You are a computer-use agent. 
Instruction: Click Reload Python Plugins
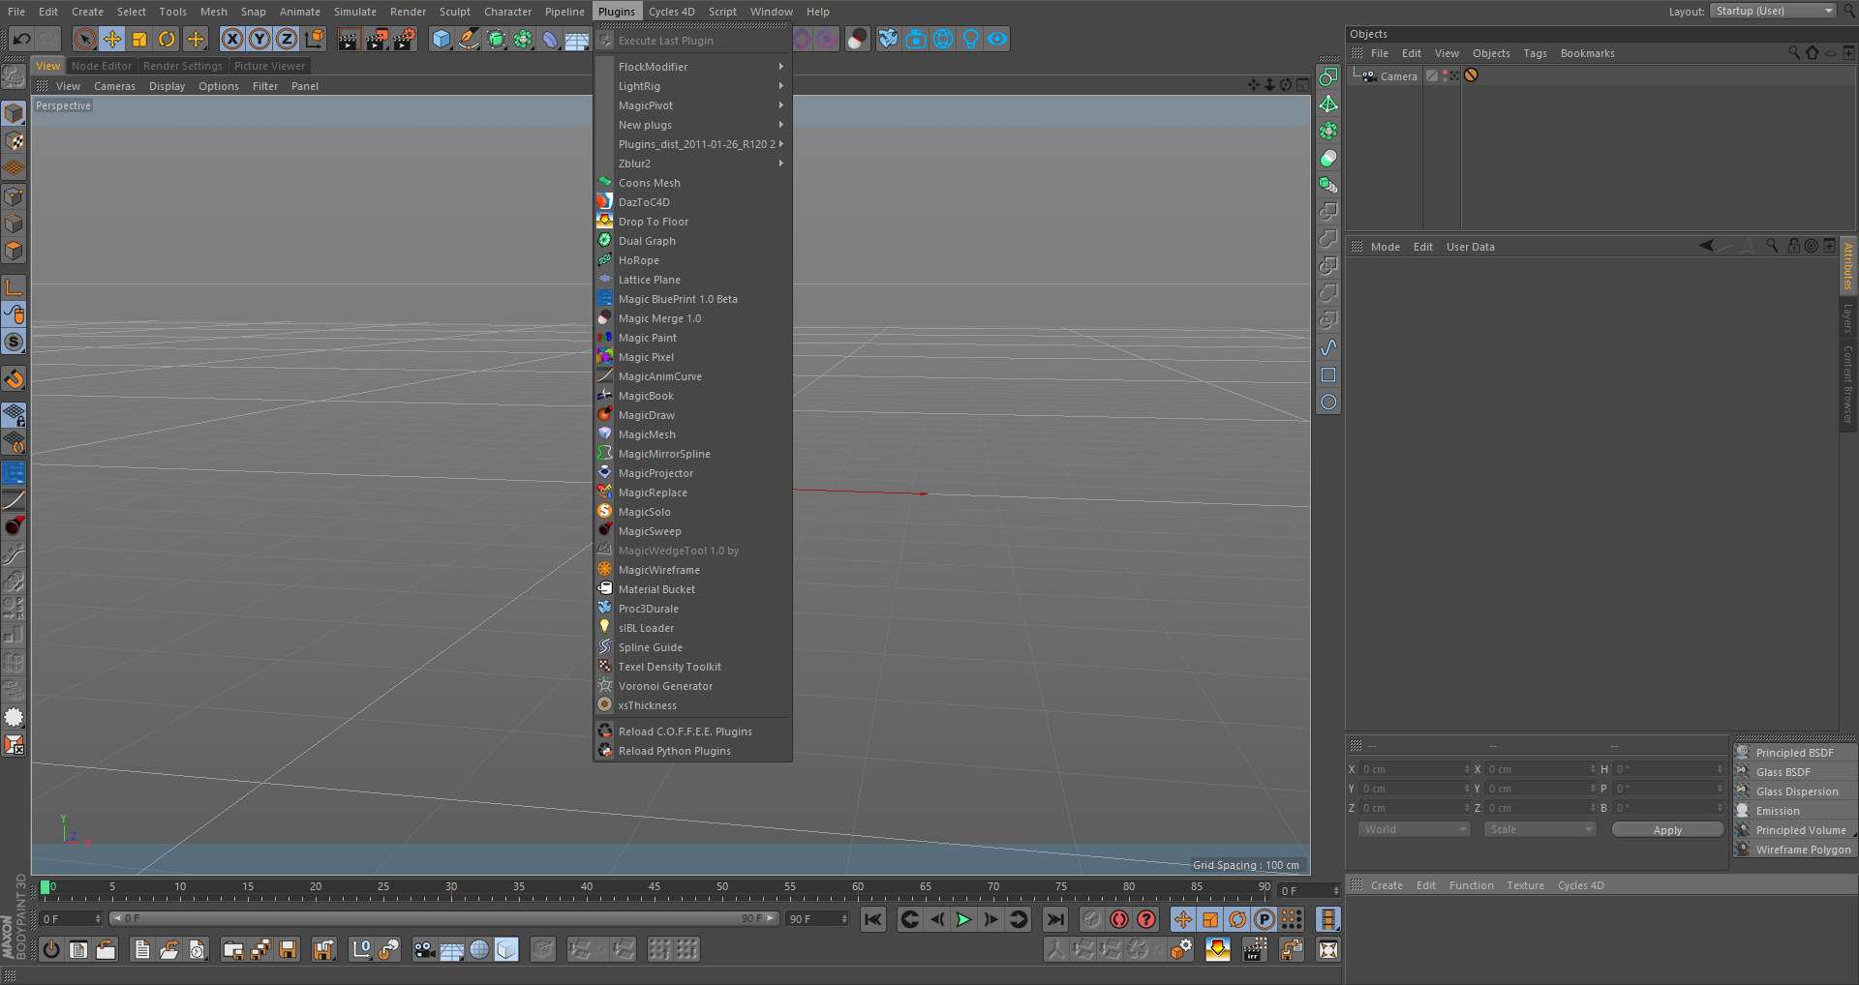[674, 751]
